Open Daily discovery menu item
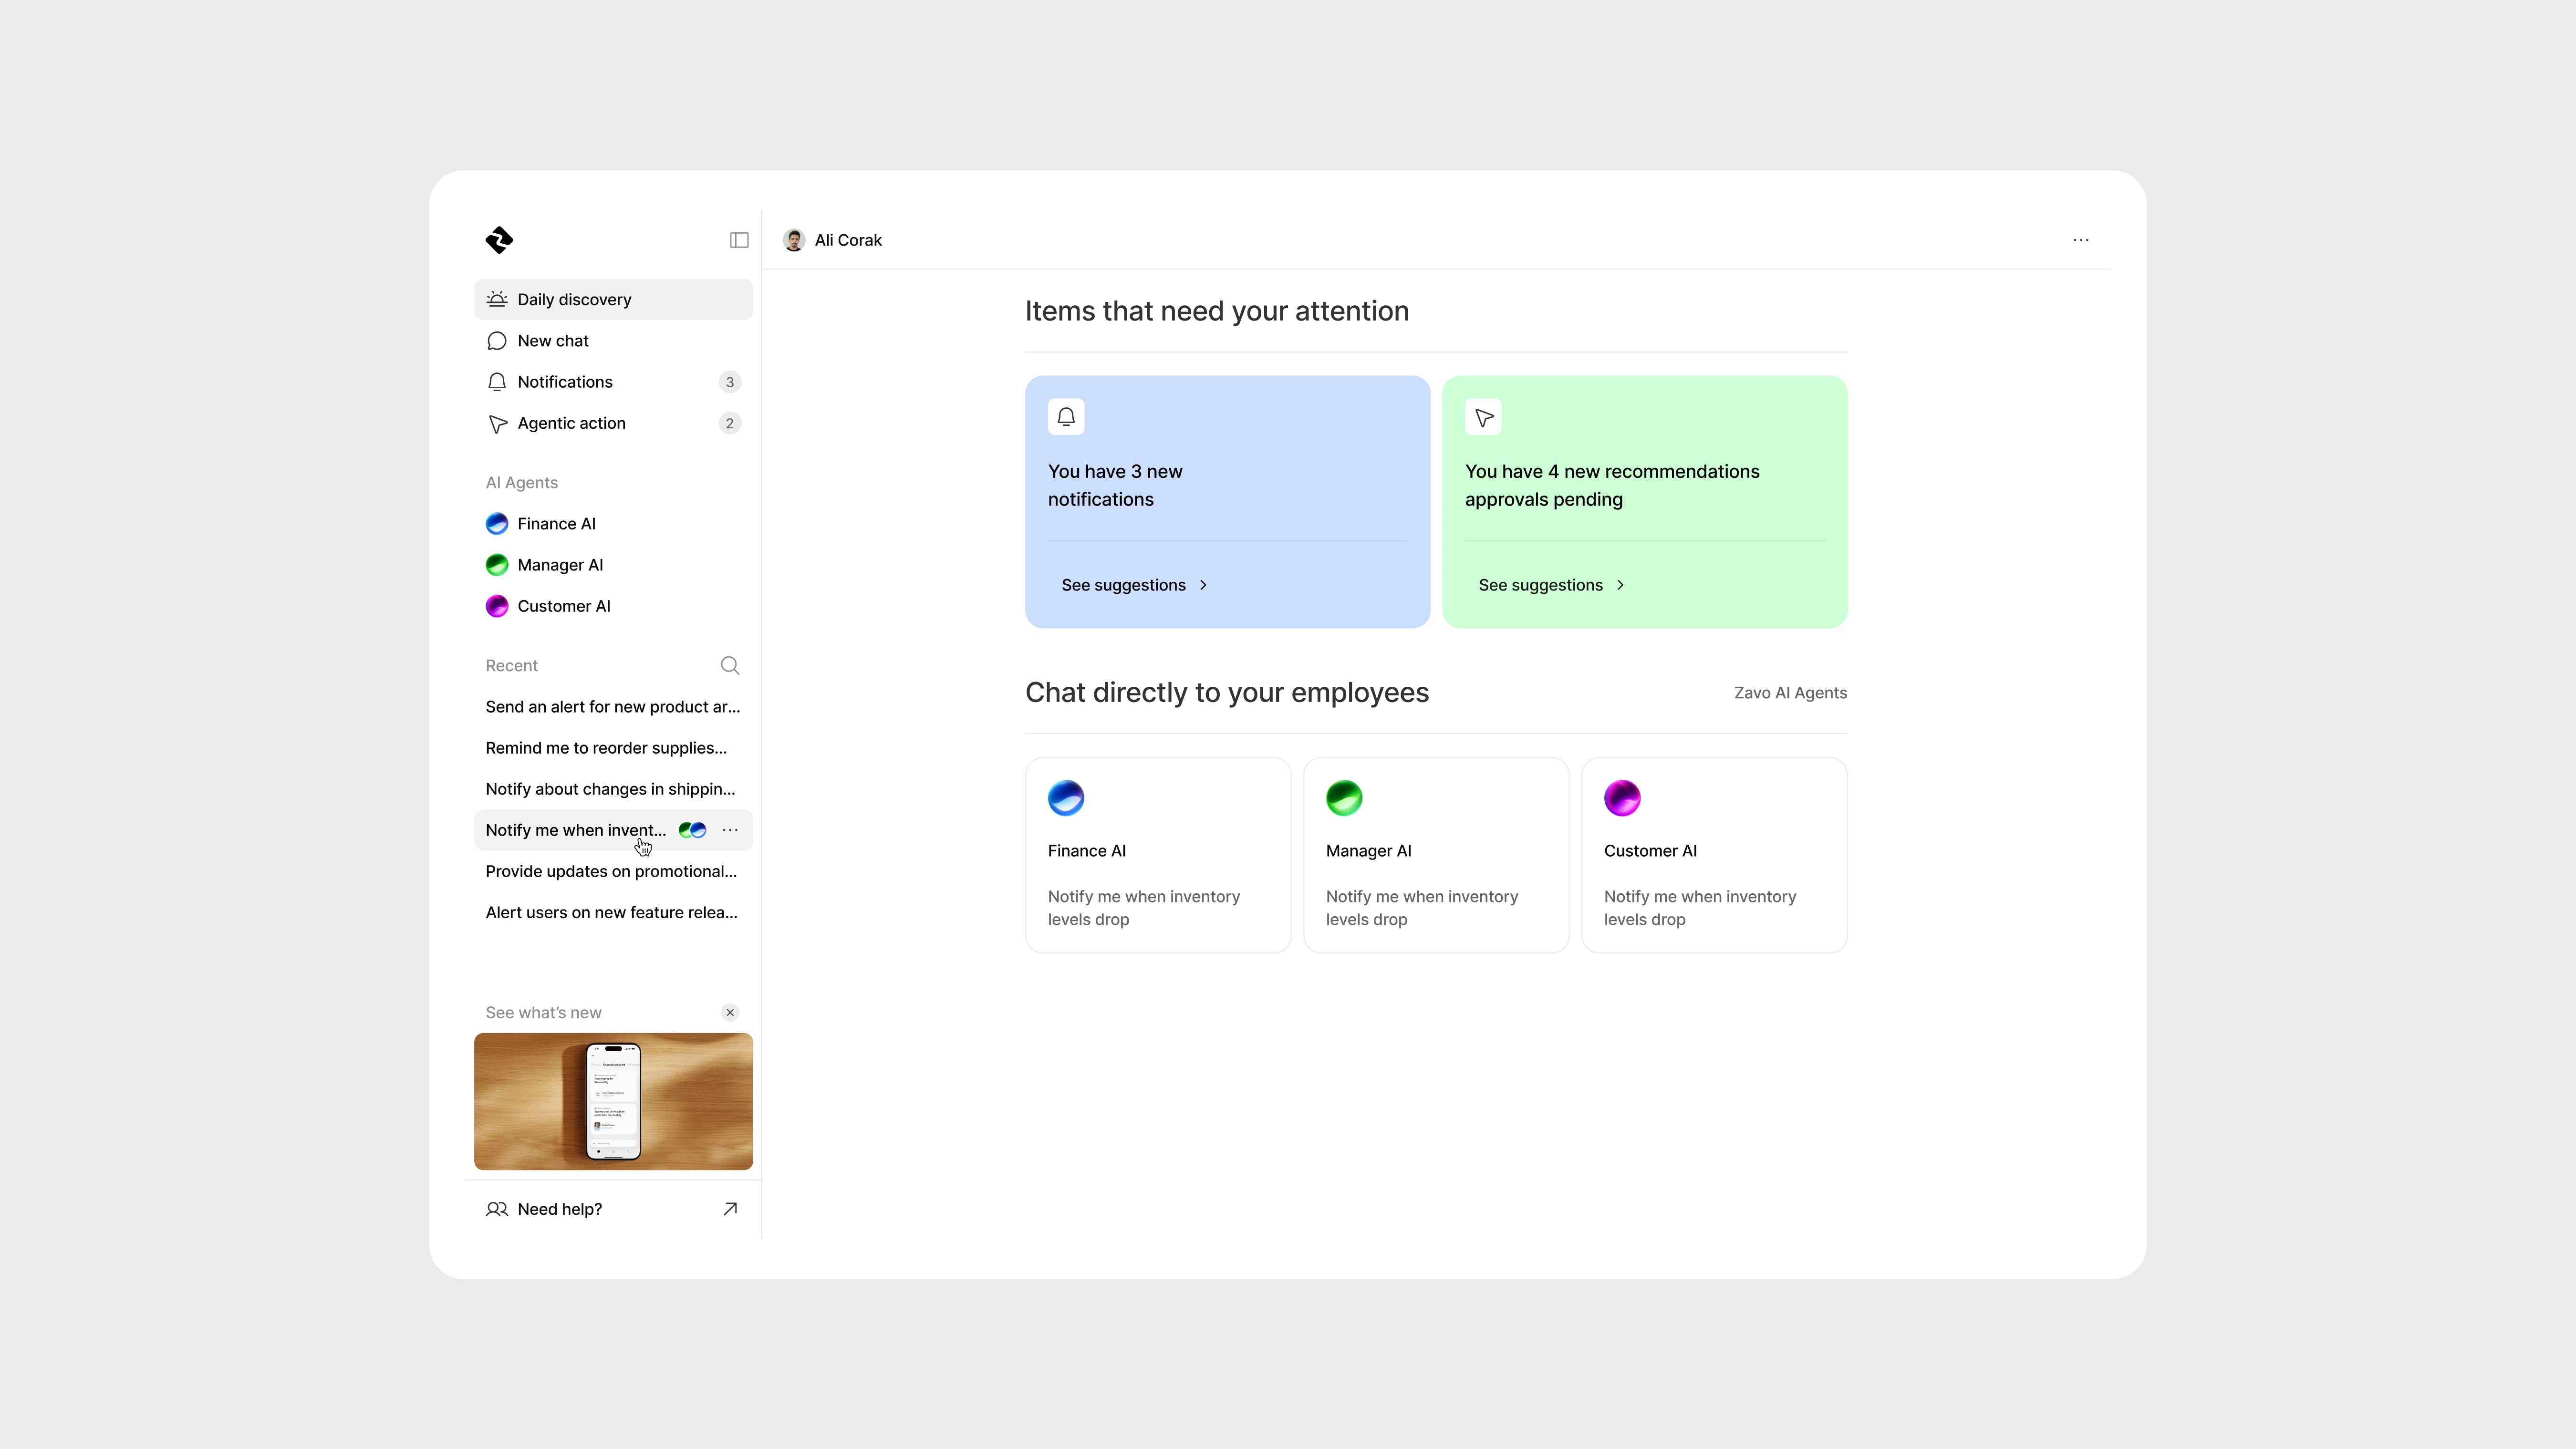2576x1449 pixels. click(574, 300)
